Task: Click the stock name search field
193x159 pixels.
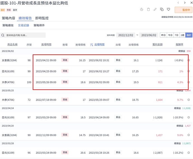Action: pos(24,35)
